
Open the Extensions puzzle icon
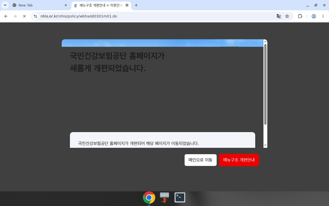(x=300, y=16)
